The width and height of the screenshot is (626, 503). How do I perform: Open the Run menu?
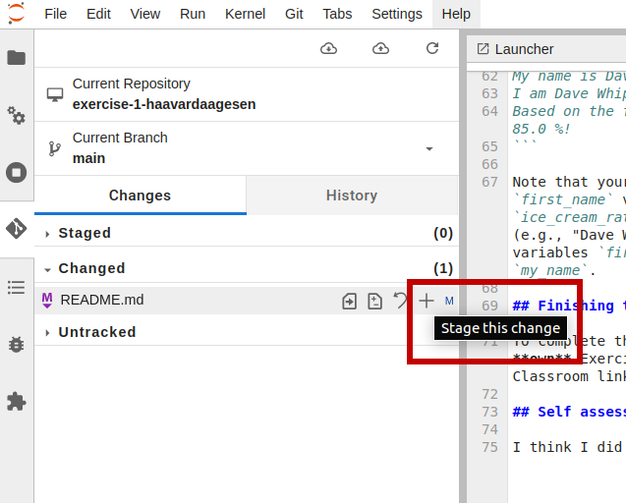pyautogui.click(x=193, y=14)
